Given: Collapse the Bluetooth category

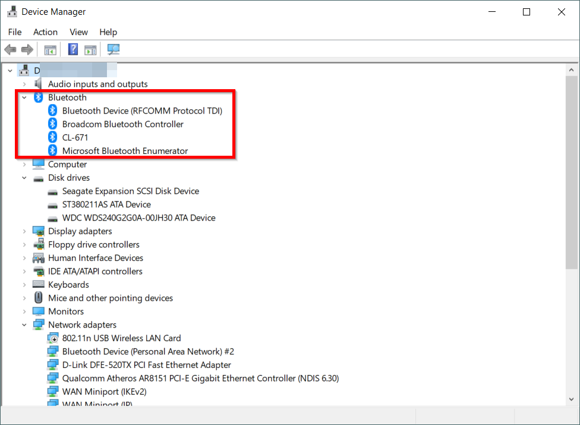Looking at the screenshot, I should (x=24, y=97).
